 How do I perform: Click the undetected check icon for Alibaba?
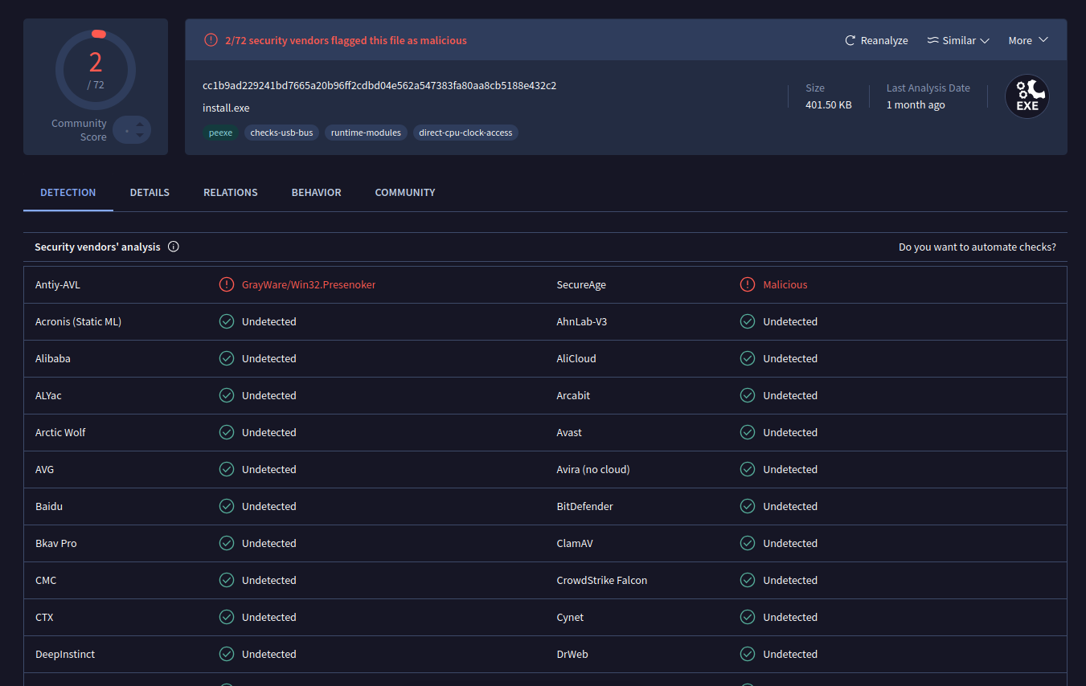click(227, 358)
